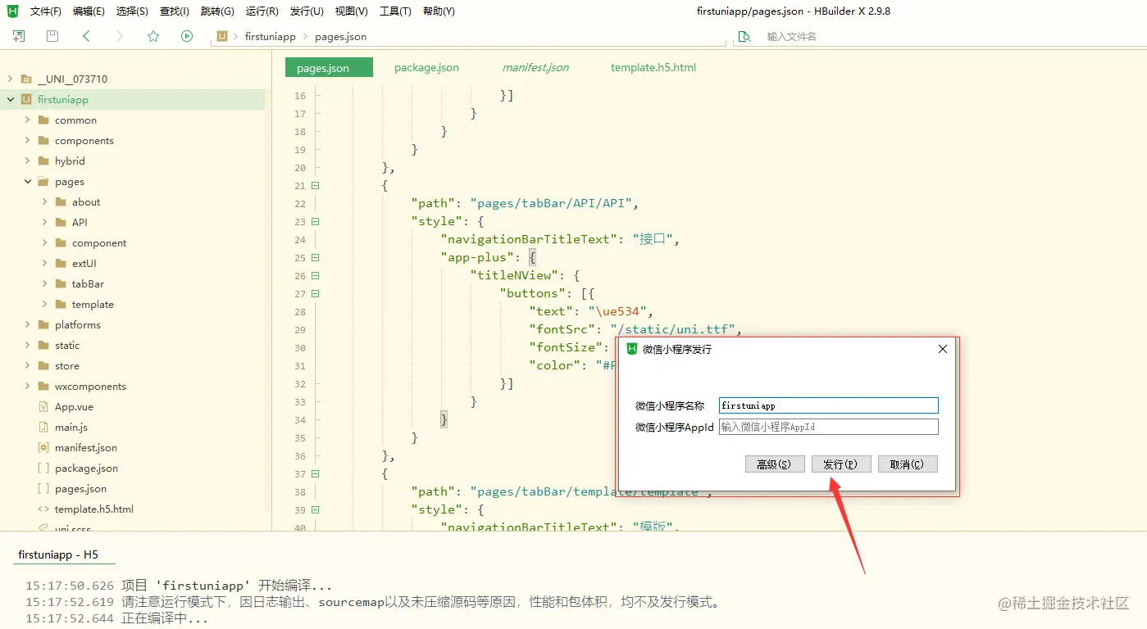The width and height of the screenshot is (1147, 629).
Task: Expand the API folder chevron
Action: 45,223
